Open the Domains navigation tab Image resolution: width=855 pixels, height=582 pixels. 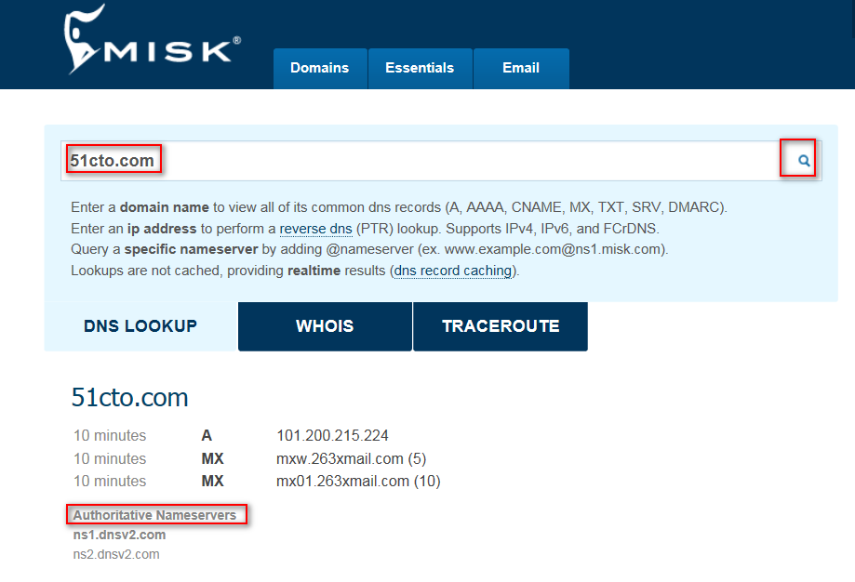[320, 68]
